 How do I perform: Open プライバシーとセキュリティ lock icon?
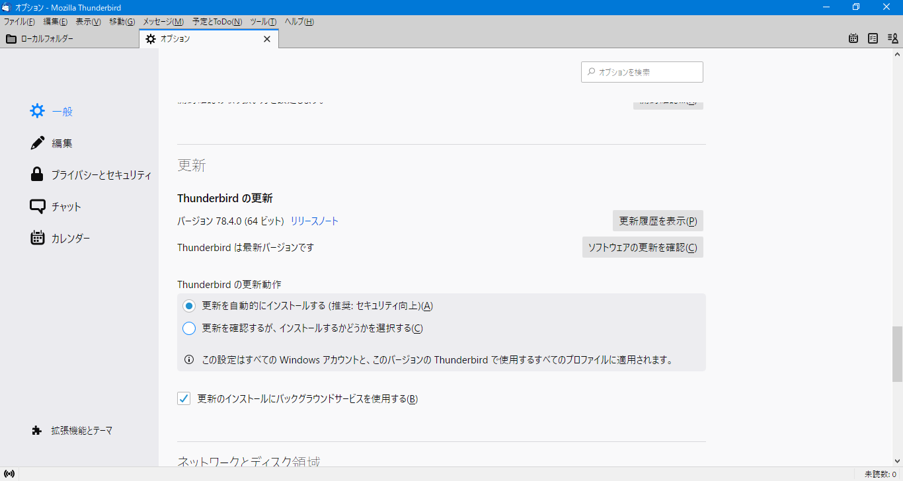[x=38, y=174]
